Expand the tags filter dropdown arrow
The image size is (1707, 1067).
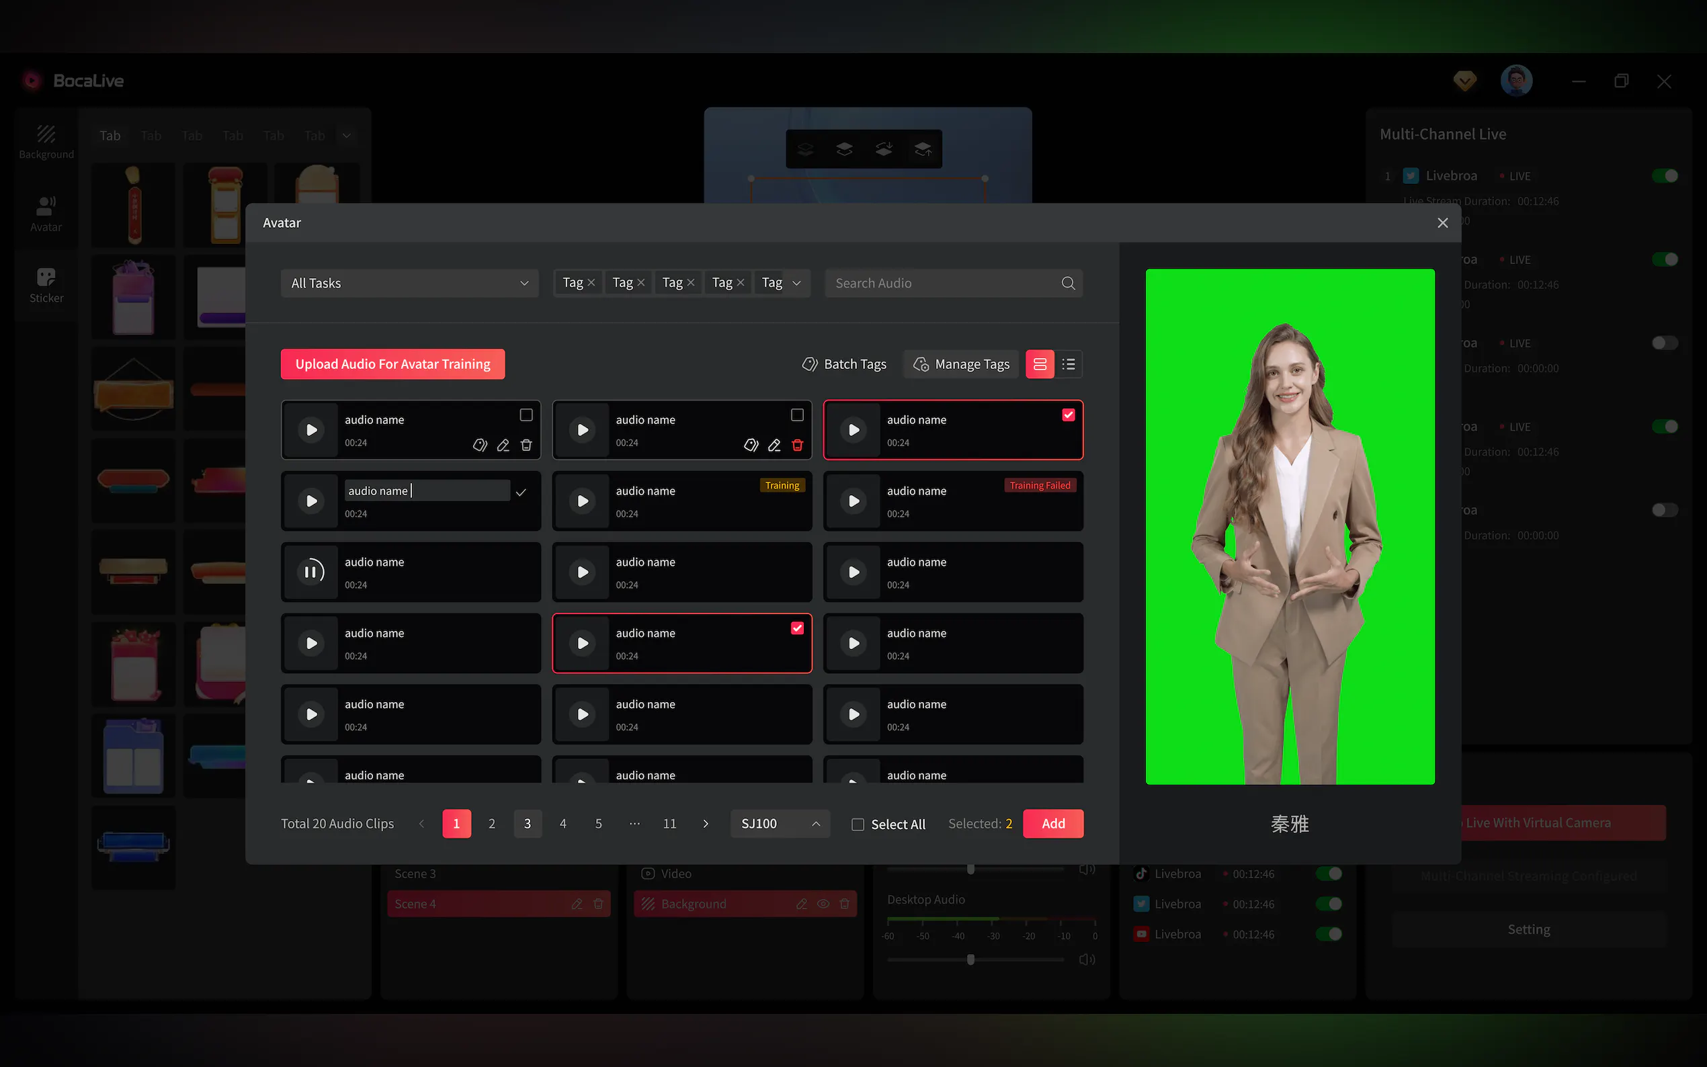point(796,283)
